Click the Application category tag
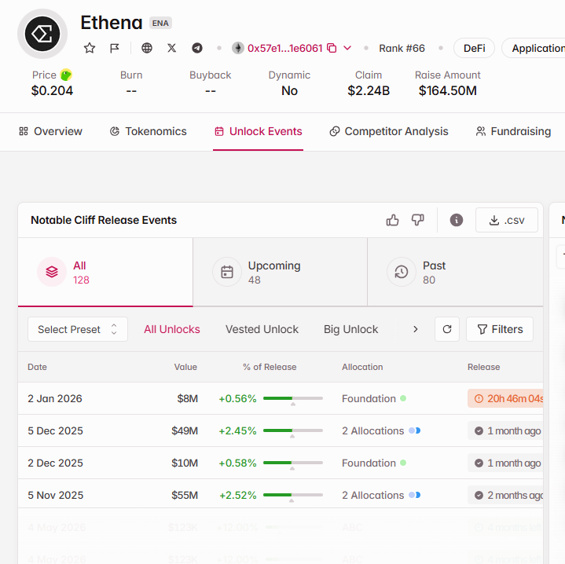Viewport: 565px width, 564px height. (534, 48)
